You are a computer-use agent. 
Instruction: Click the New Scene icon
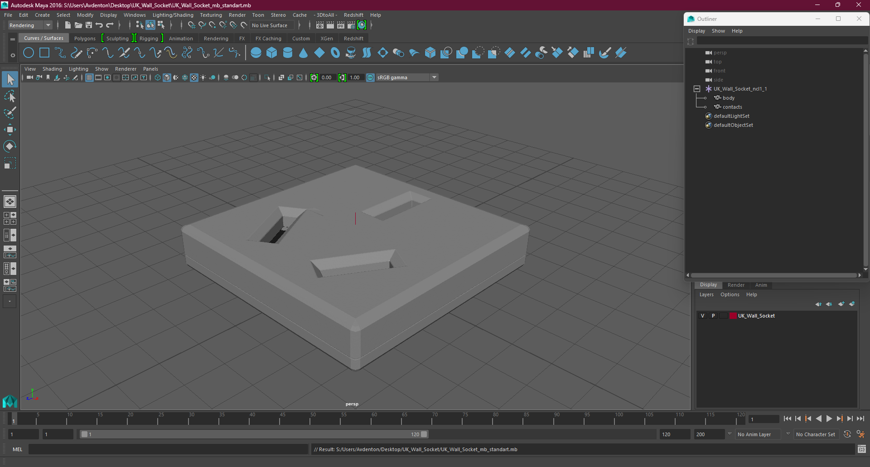[68, 25]
